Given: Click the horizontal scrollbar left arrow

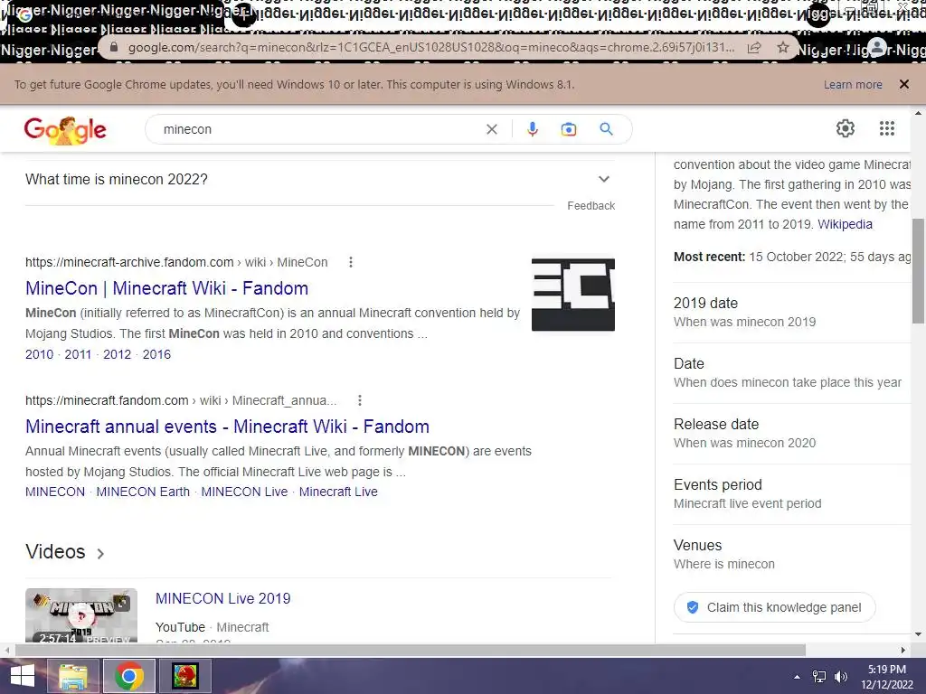Looking at the screenshot, I should [x=6, y=651].
